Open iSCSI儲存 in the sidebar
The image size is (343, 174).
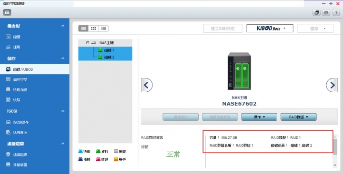(x=35, y=122)
